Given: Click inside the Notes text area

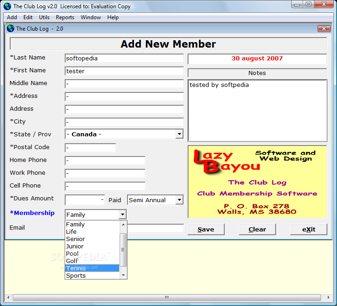Looking at the screenshot, I should (x=258, y=111).
